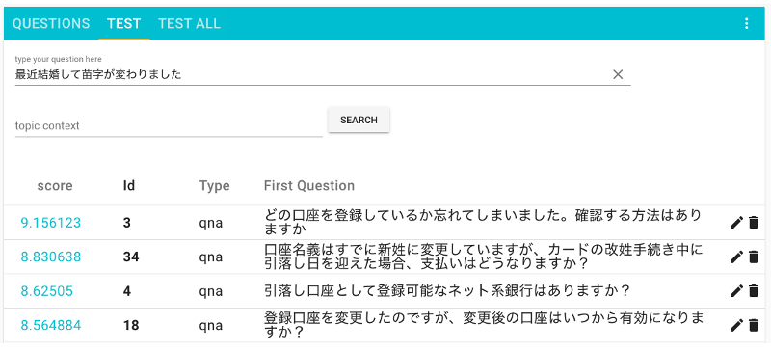The width and height of the screenshot is (771, 351).
Task: Delete the item with Id 3
Action: pos(754,223)
